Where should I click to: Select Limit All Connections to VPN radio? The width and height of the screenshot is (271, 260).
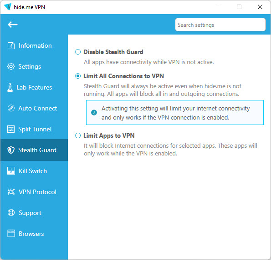pos(78,76)
